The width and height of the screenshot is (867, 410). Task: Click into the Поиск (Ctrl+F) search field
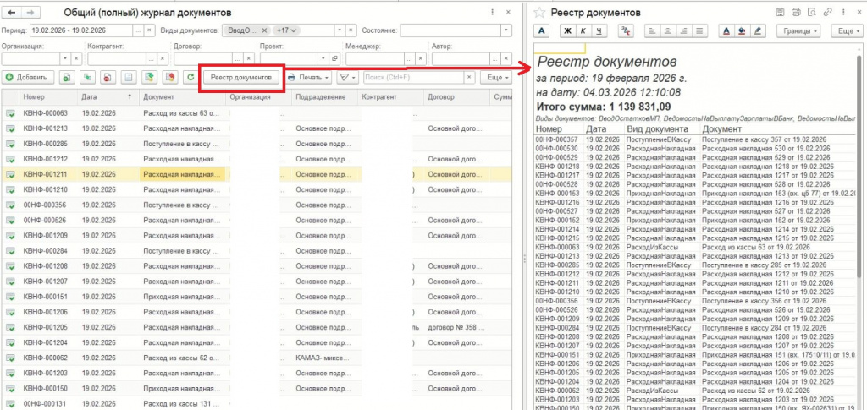pos(412,78)
